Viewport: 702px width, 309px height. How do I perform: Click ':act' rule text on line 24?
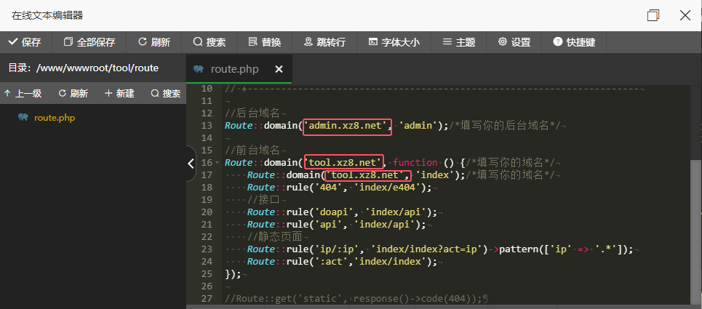tap(332, 262)
